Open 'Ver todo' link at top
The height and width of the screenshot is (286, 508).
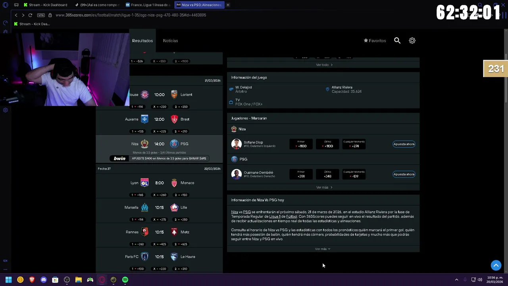[324, 65]
